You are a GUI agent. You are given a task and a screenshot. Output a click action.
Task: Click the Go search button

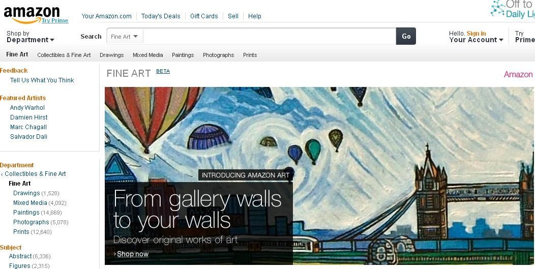(406, 36)
